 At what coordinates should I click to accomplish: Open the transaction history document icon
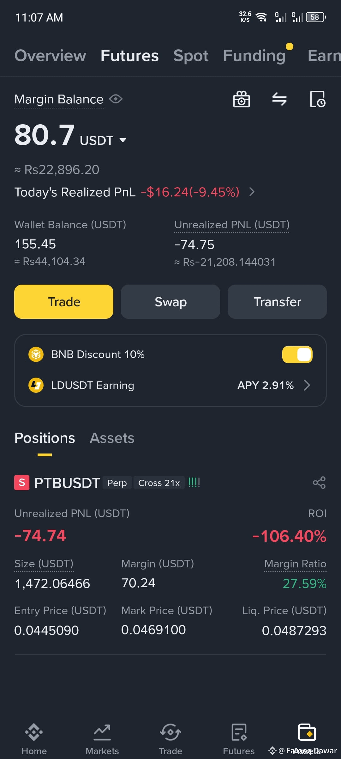(318, 99)
